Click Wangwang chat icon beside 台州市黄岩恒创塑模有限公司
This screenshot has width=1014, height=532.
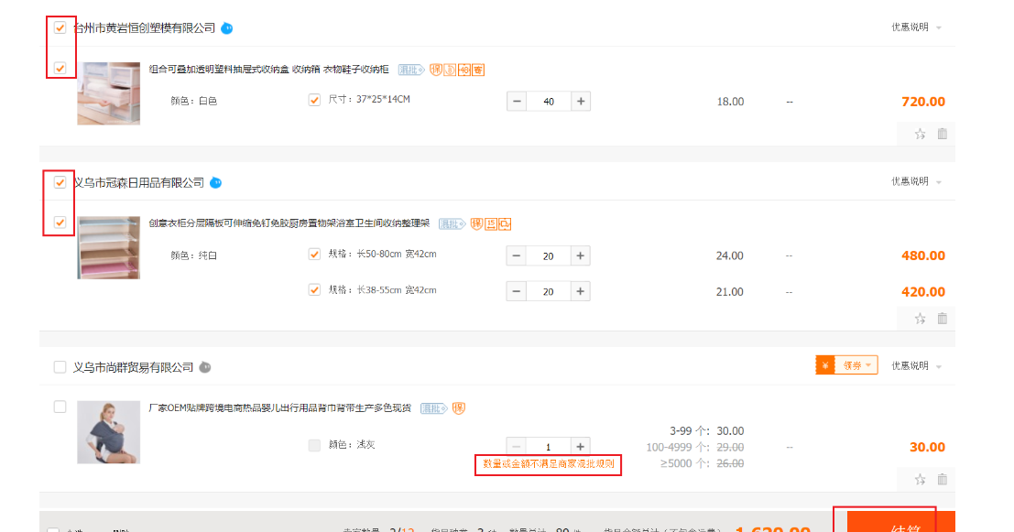pos(227,28)
